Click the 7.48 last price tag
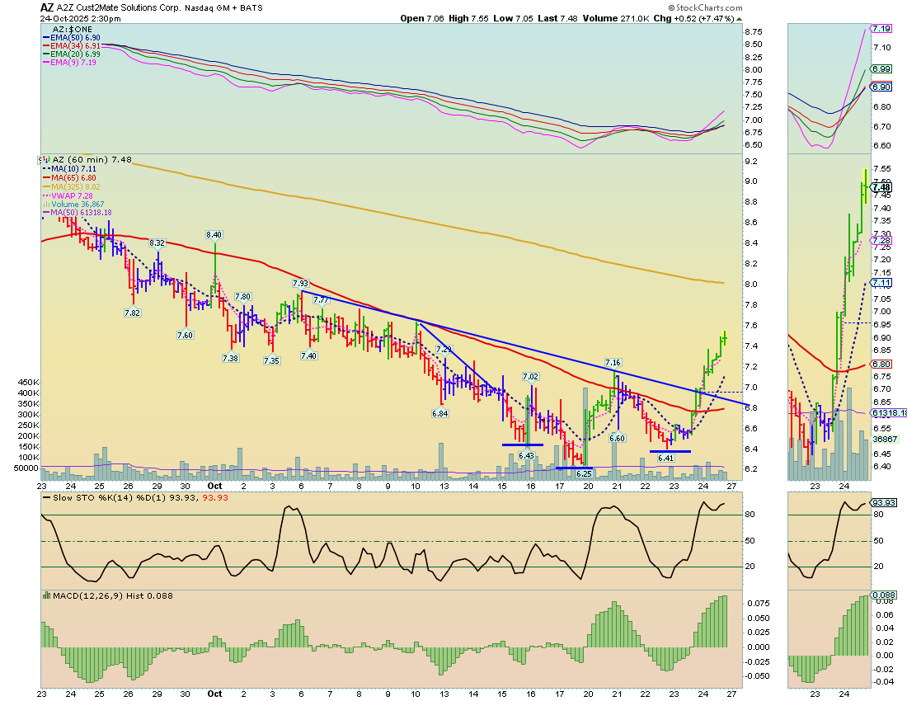Screen dimensions: 907x701 coord(881,187)
